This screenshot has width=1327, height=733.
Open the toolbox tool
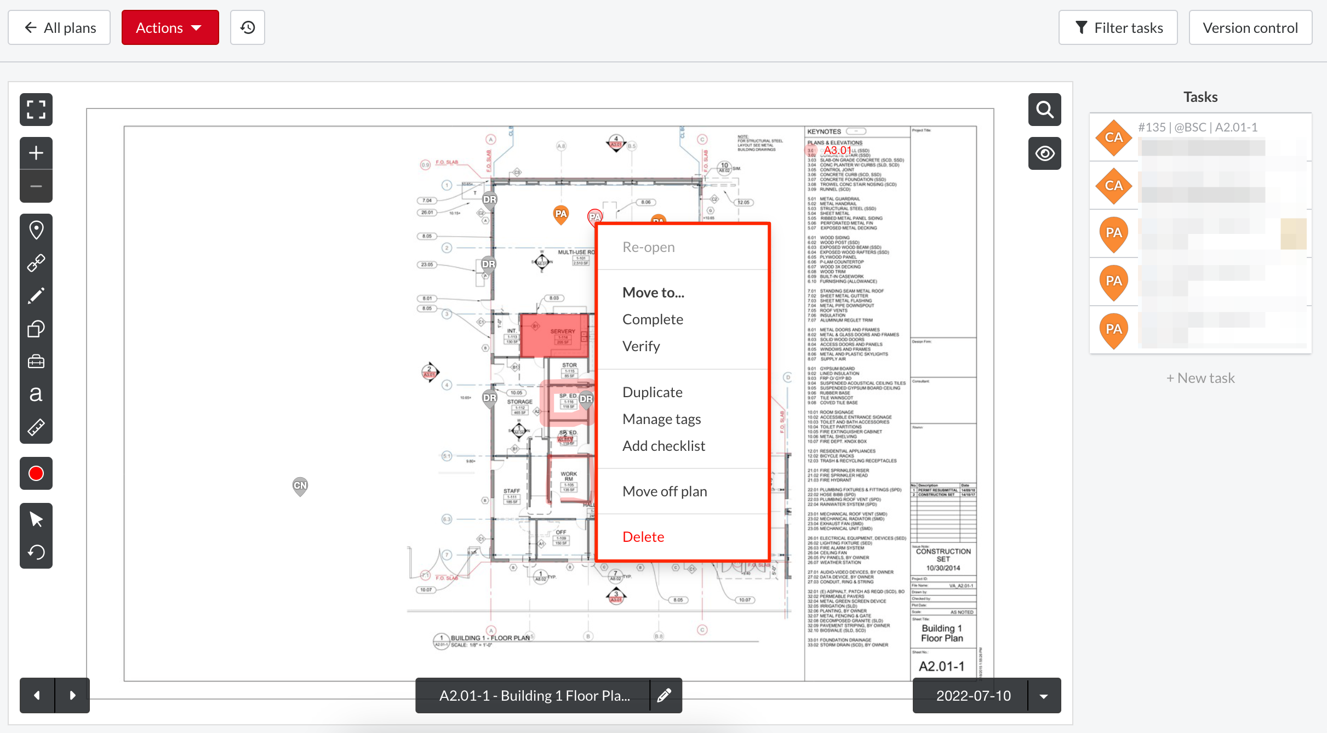(x=36, y=361)
